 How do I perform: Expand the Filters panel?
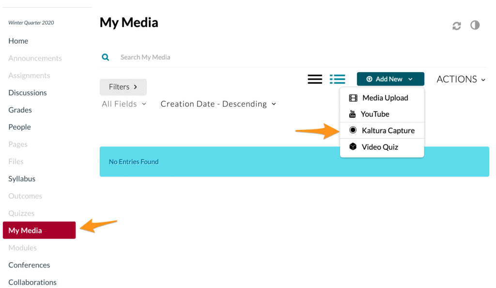pyautogui.click(x=123, y=87)
